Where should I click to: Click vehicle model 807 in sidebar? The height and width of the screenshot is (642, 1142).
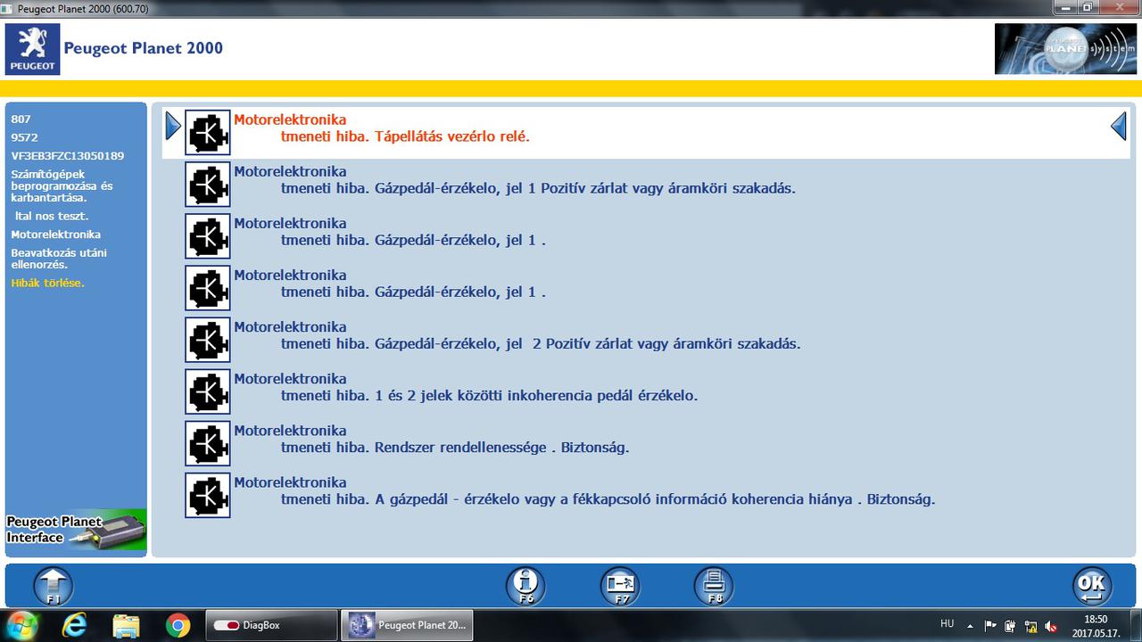click(x=21, y=119)
